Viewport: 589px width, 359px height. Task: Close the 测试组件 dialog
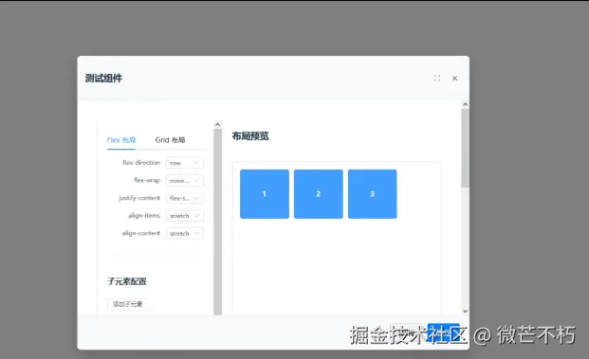click(454, 78)
